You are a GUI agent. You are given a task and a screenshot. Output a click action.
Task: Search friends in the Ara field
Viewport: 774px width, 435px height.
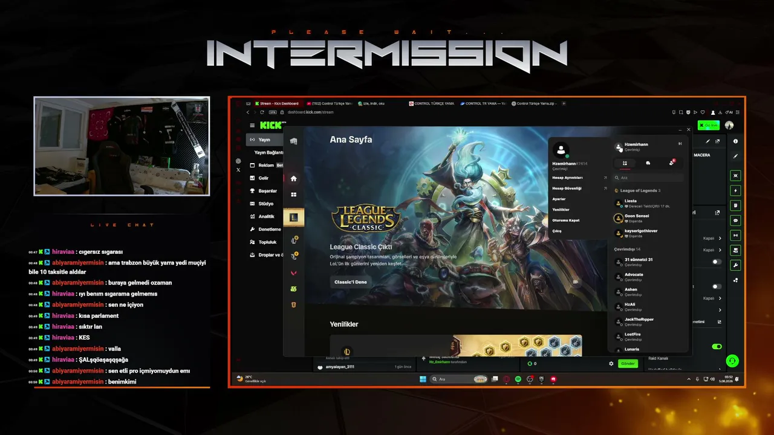click(x=648, y=178)
